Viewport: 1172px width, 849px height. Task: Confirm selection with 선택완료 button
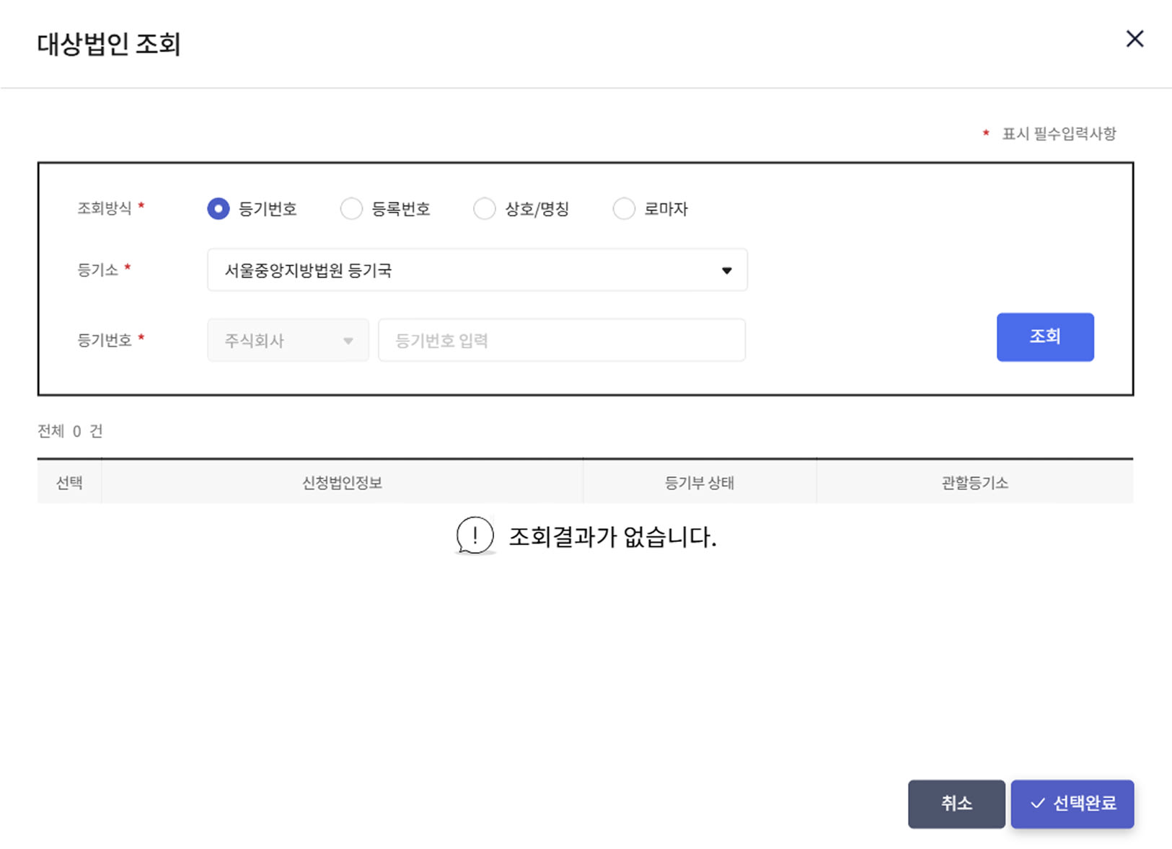[x=1072, y=804]
